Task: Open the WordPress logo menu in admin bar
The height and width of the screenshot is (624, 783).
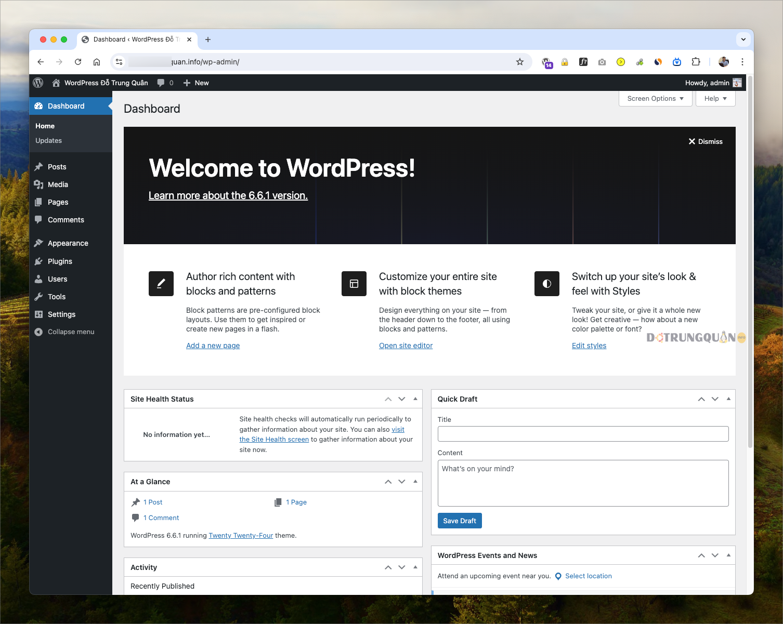Action: (x=38, y=83)
